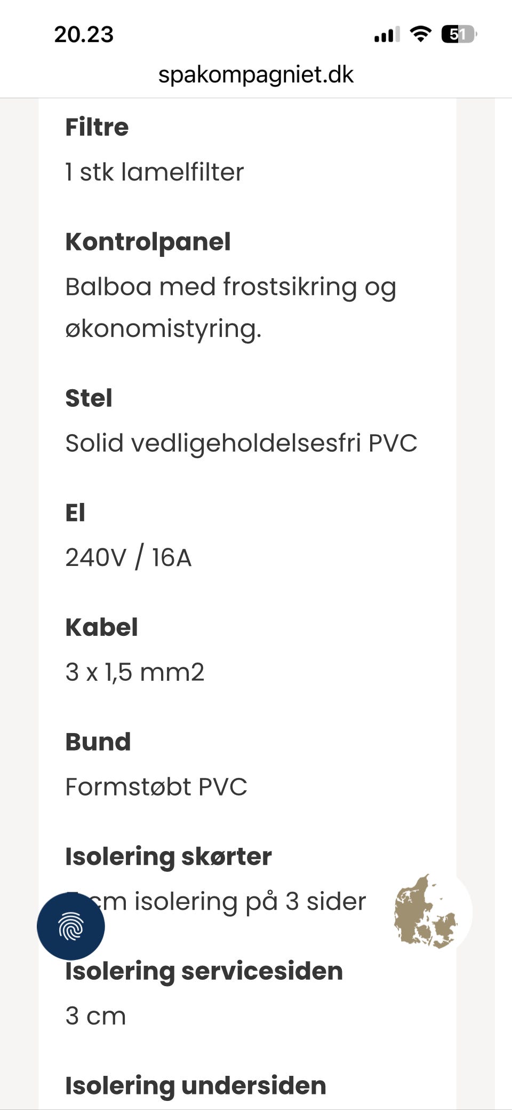Tap the 20.23 clock in status bar

[84, 35]
